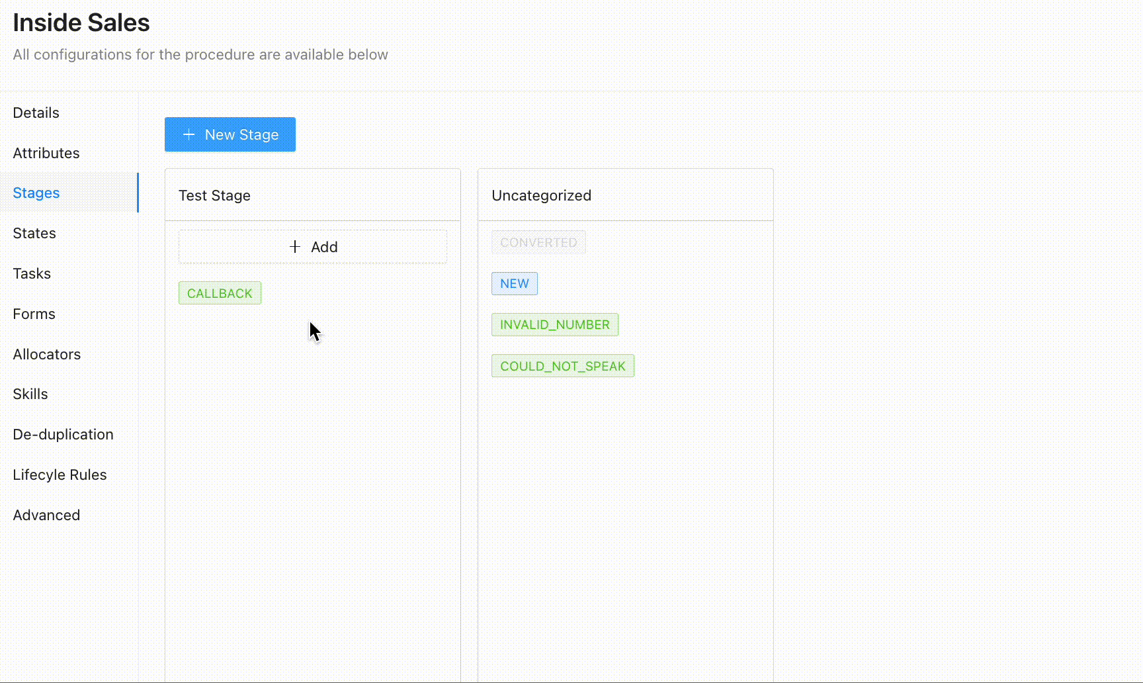Open De-duplication settings

pos(63,434)
